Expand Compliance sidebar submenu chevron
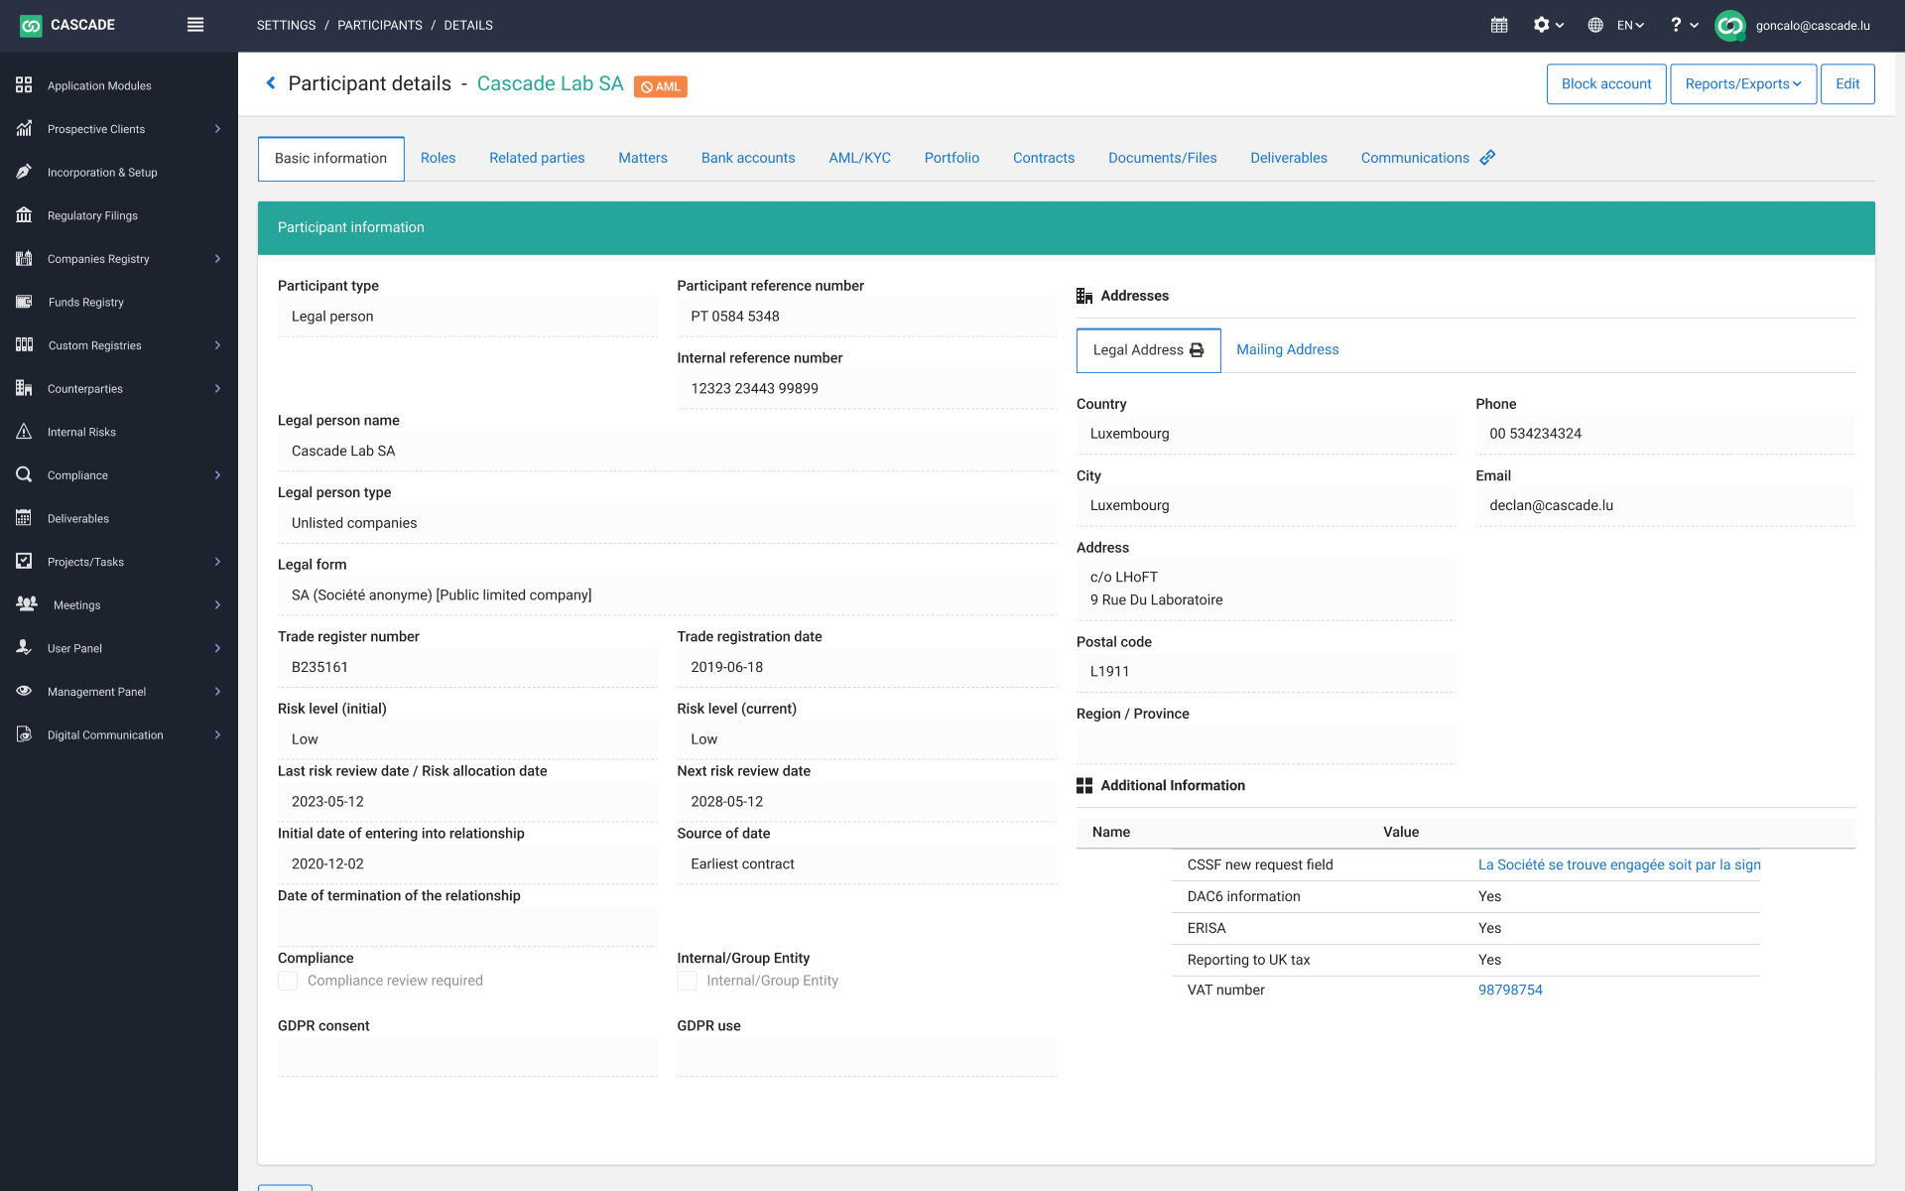 217,475
